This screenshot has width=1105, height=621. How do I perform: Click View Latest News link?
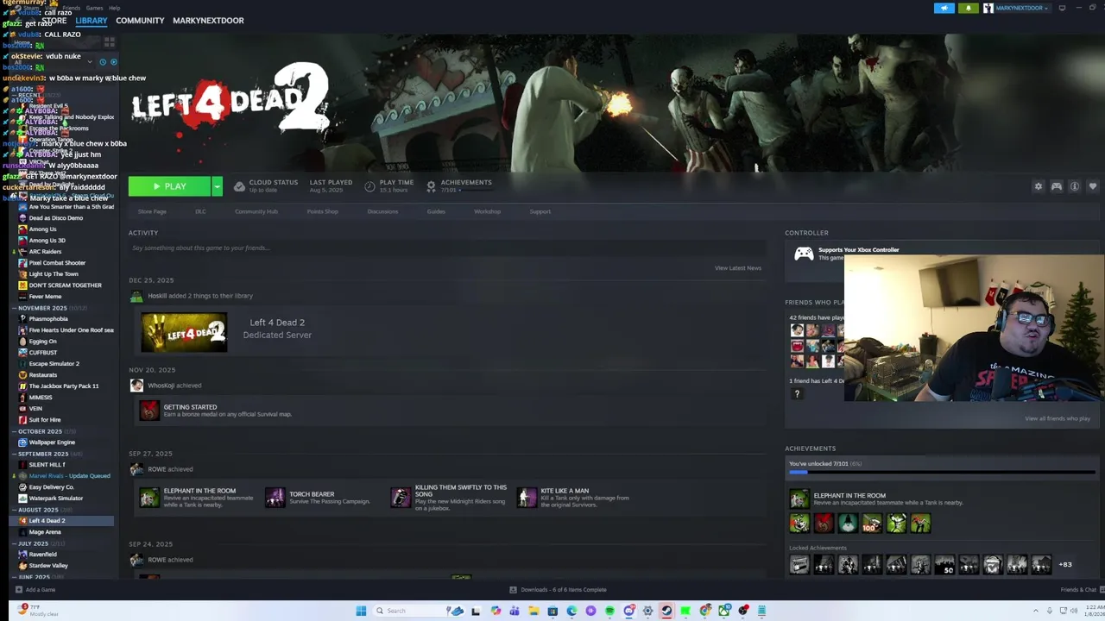click(738, 268)
